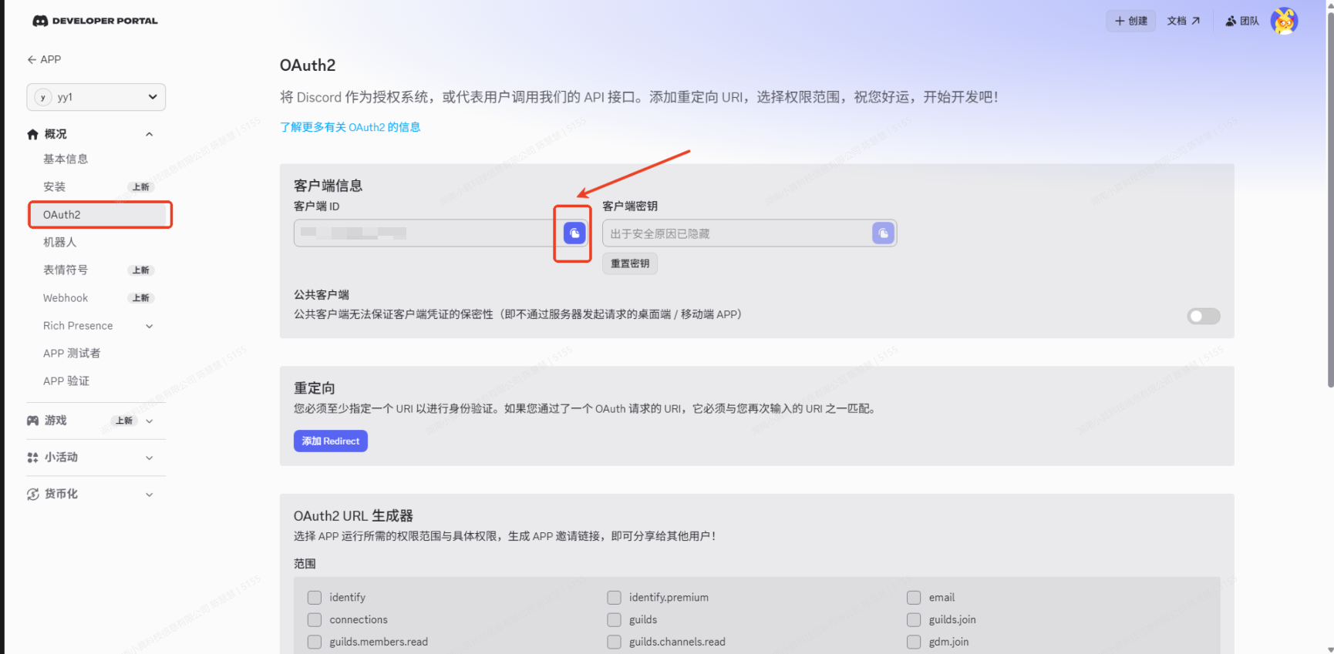Click the 团队 button label

click(1249, 21)
